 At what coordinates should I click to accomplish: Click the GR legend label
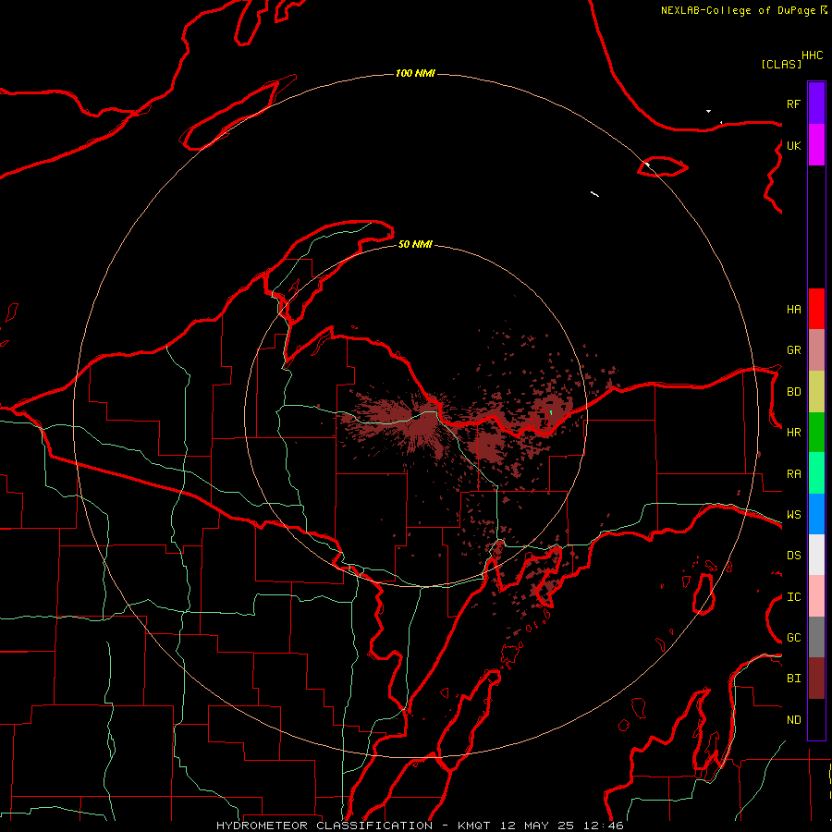point(793,350)
